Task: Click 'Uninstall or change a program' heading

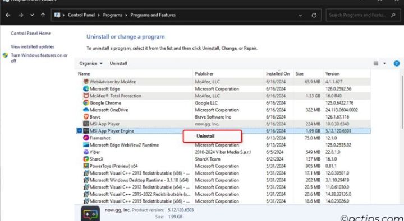Action: point(126,37)
